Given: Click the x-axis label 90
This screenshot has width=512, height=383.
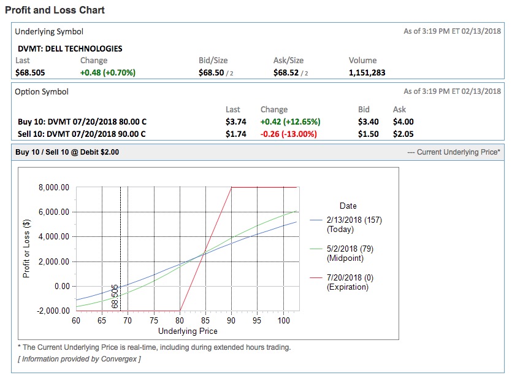Looking at the screenshot, I should 231,320.
